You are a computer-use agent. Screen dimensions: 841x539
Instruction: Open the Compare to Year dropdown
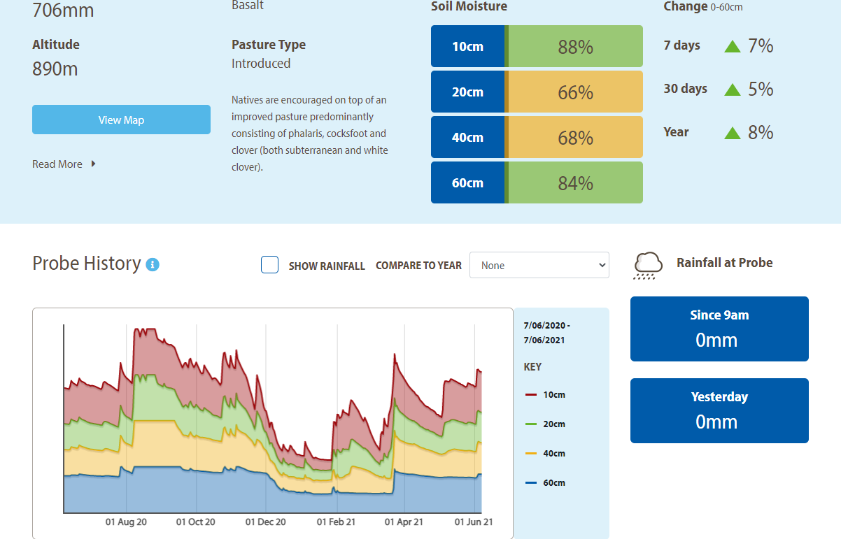point(539,266)
